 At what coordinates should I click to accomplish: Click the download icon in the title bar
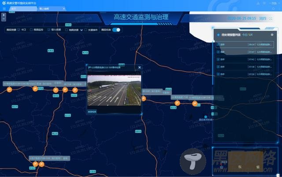click(x=257, y=3)
